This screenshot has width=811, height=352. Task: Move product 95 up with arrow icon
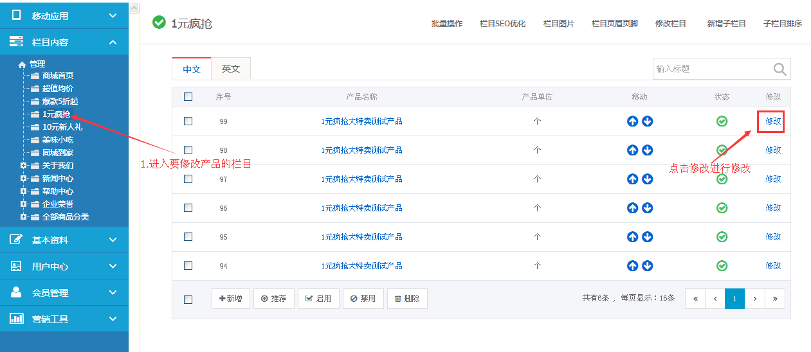[x=632, y=237]
